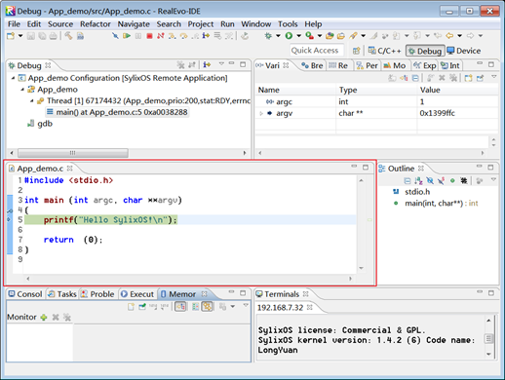505x380 pixels.
Task: Click the green Run launch icon
Action: (289, 36)
